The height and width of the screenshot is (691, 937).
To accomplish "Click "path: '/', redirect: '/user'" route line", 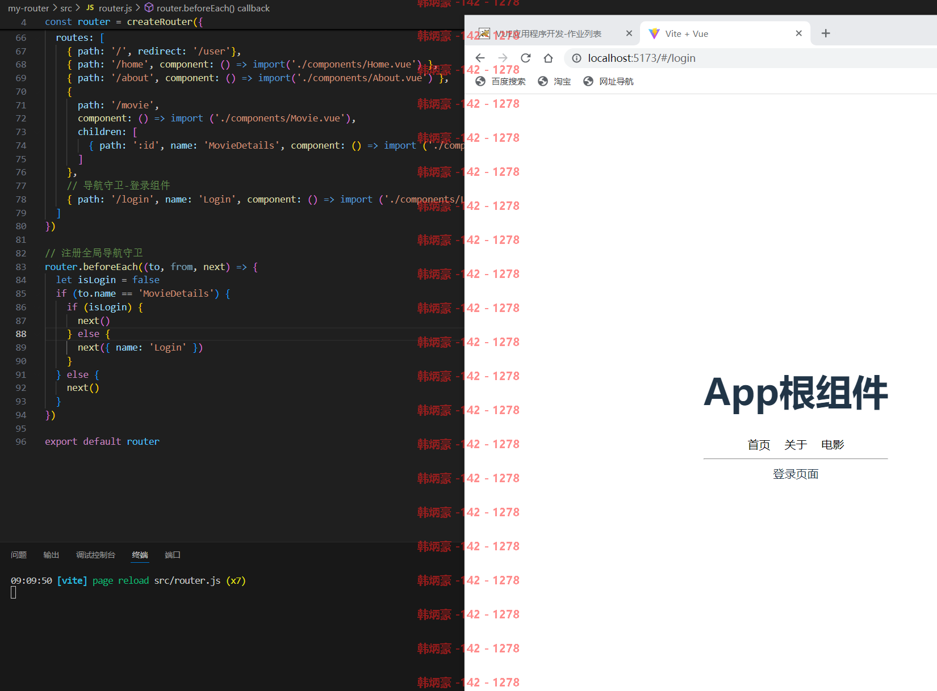I will tap(154, 51).
